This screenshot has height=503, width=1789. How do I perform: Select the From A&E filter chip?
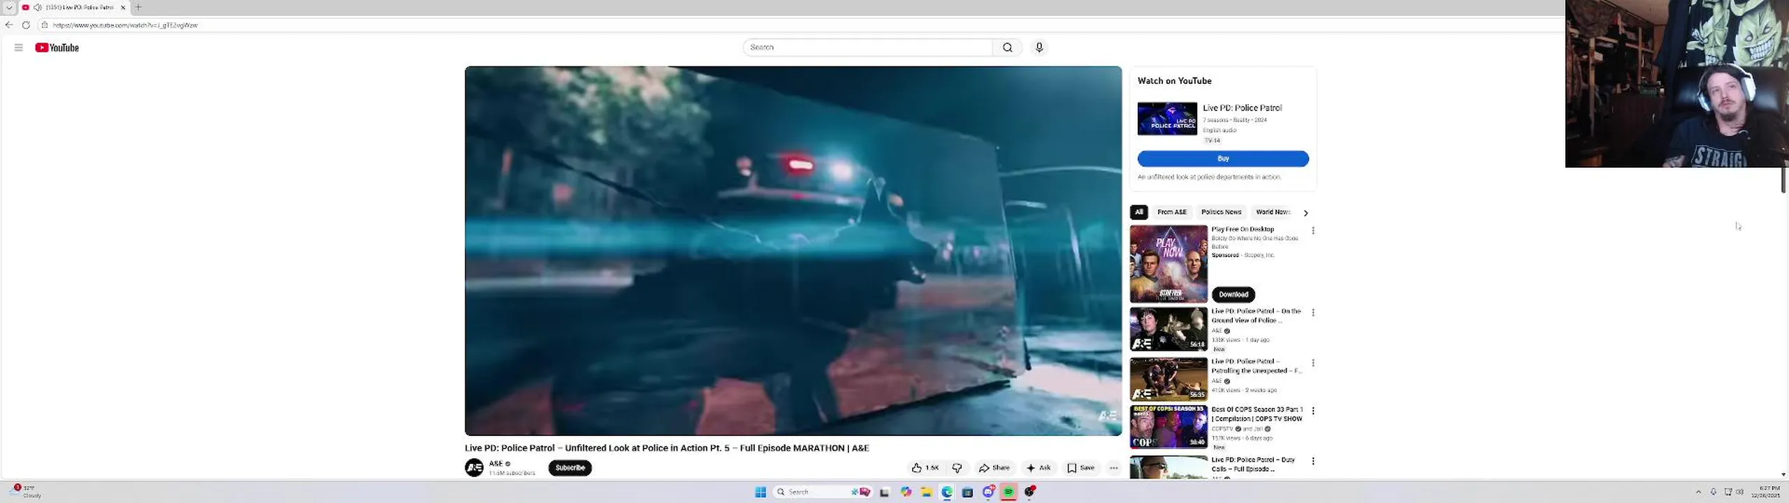pos(1172,212)
